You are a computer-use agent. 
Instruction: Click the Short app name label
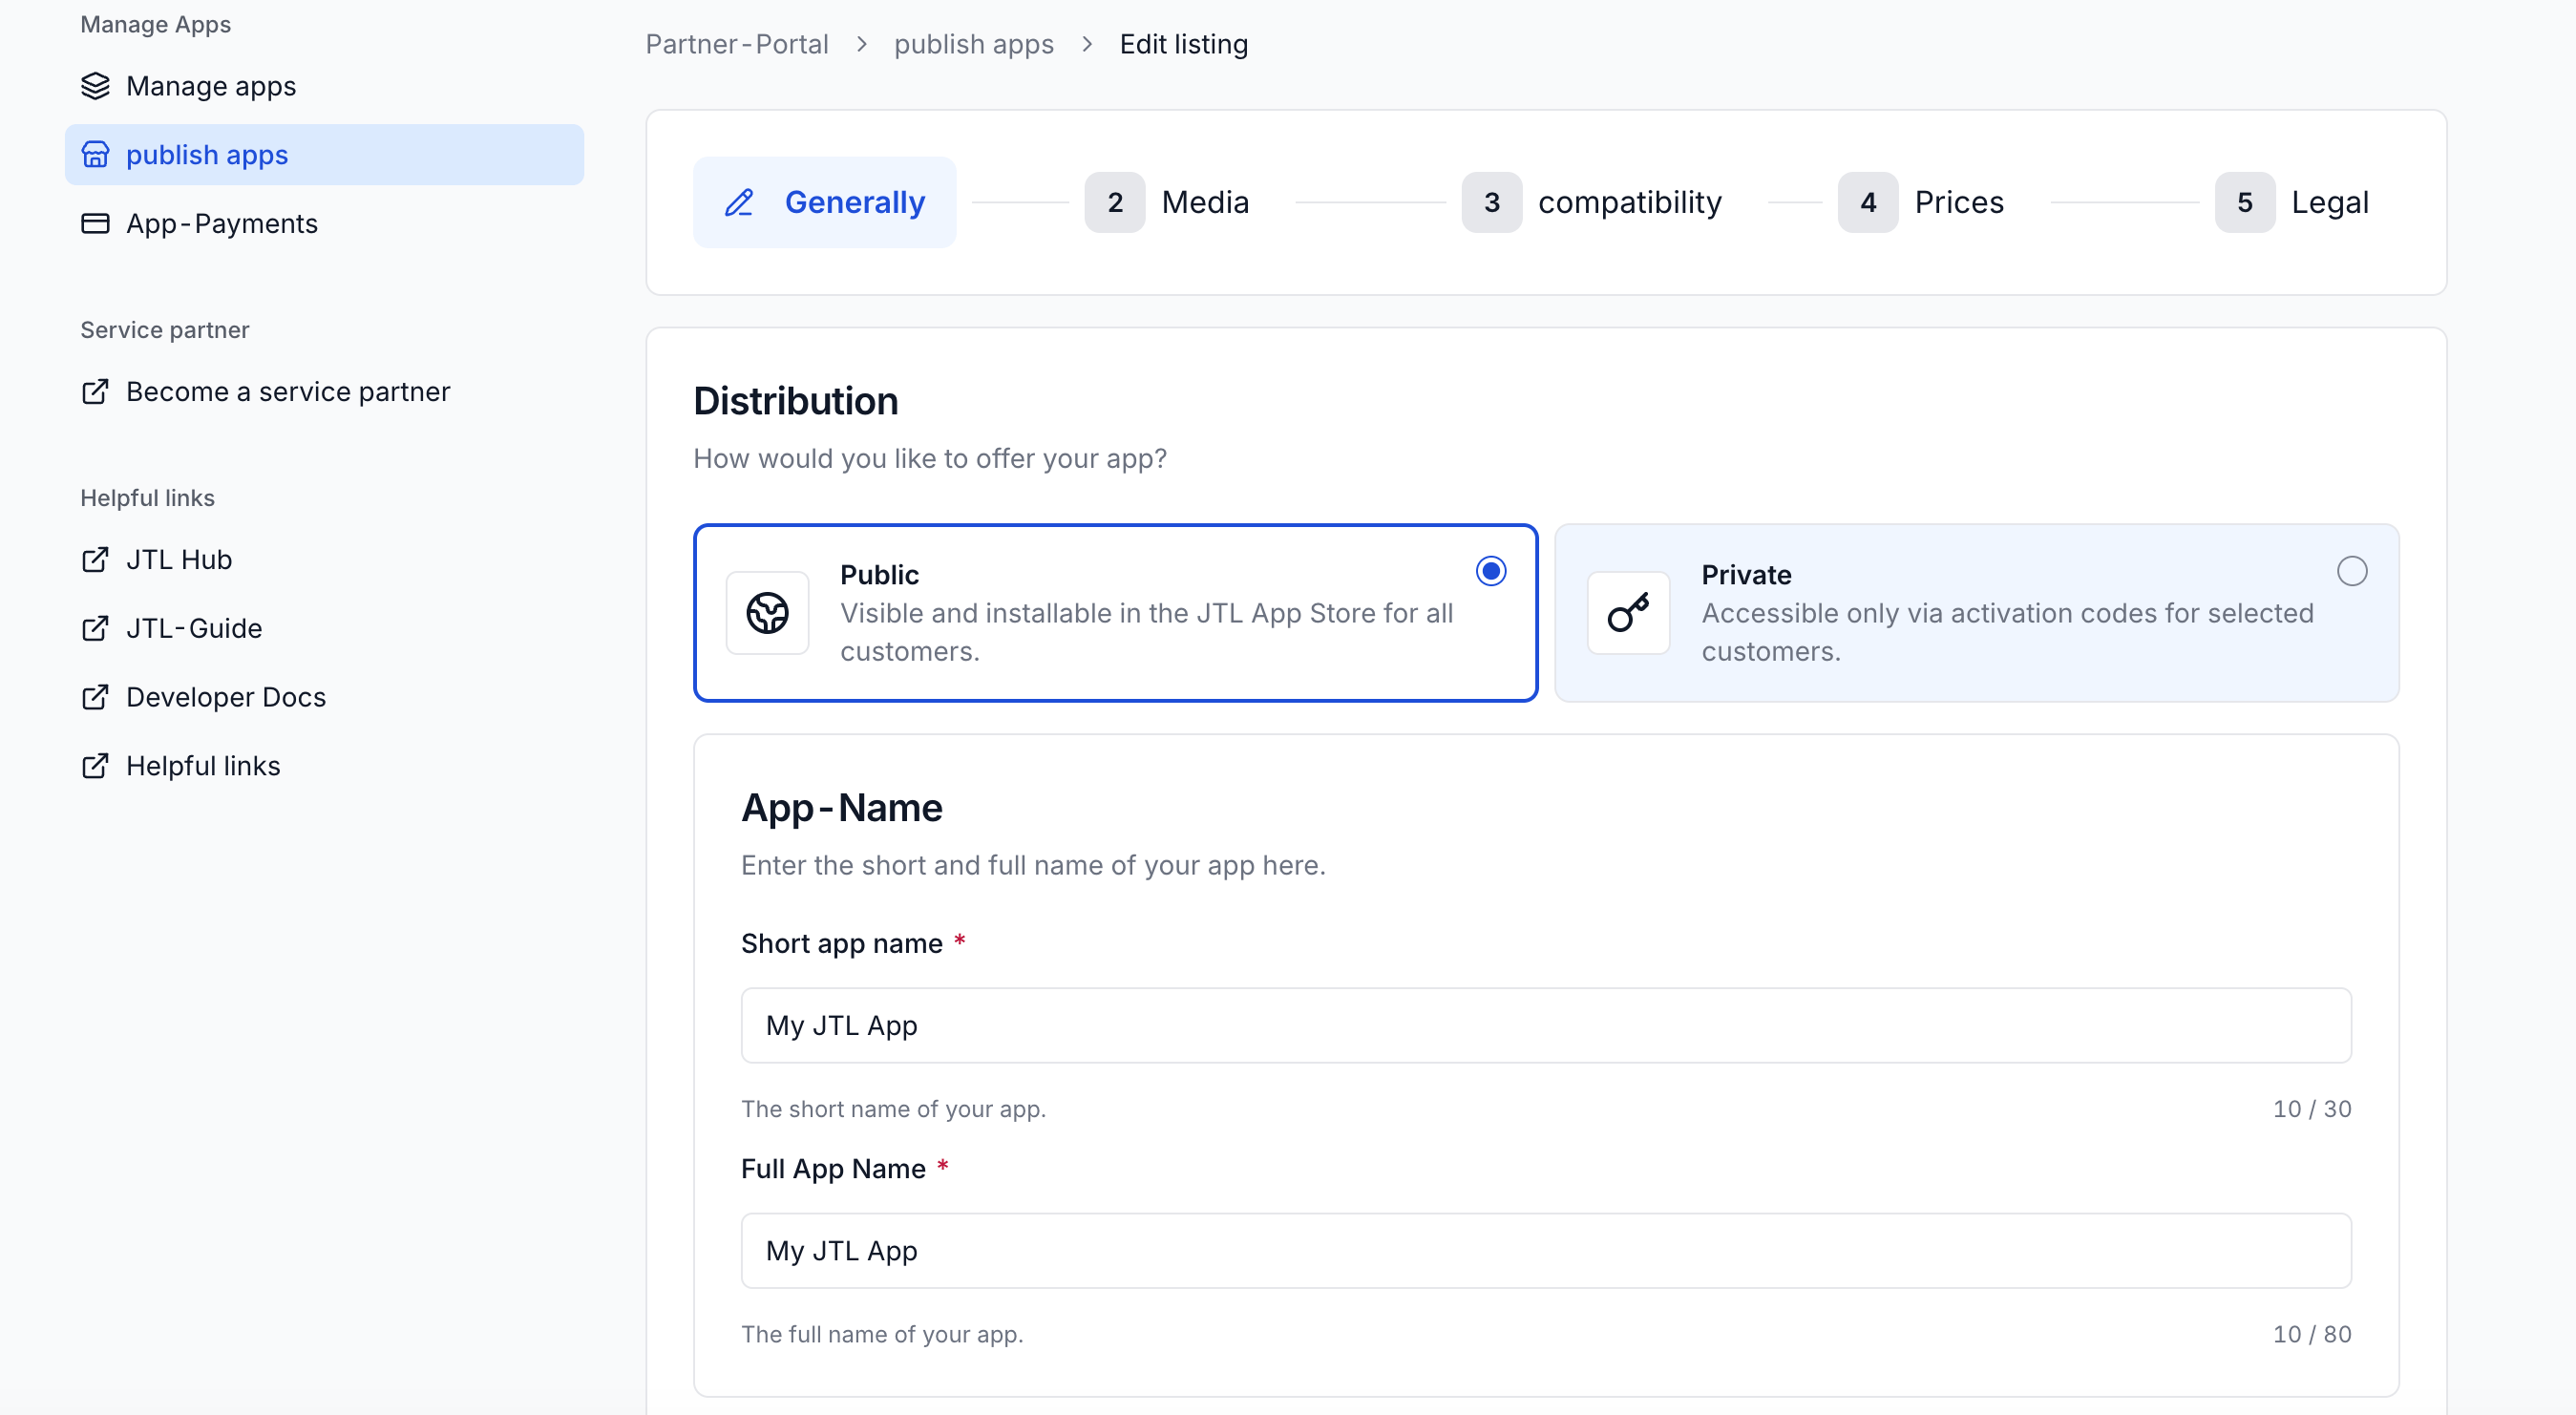pos(842,943)
